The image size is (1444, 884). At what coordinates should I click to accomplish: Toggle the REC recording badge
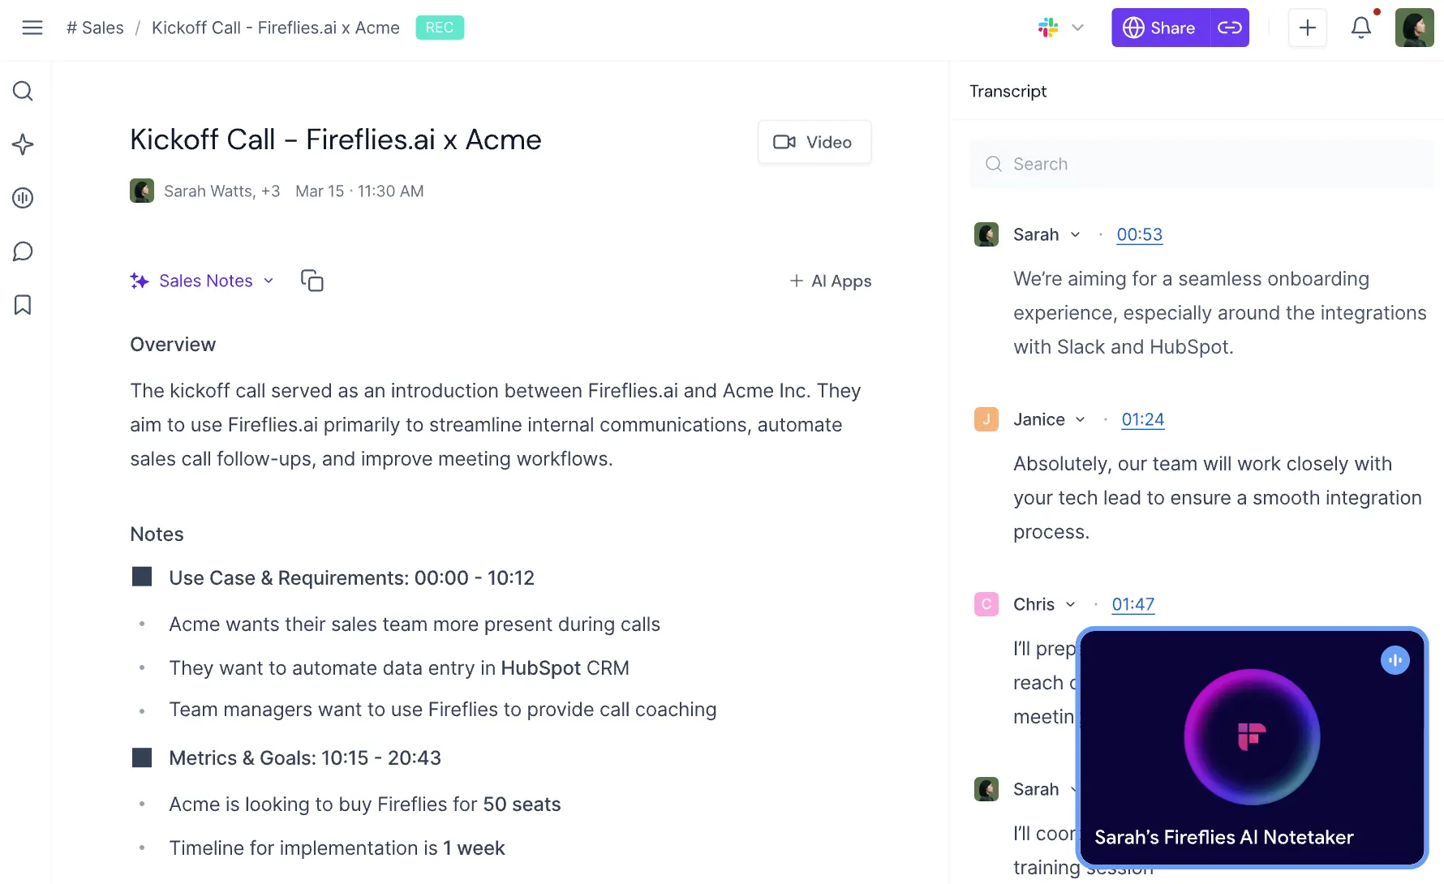[x=440, y=27]
